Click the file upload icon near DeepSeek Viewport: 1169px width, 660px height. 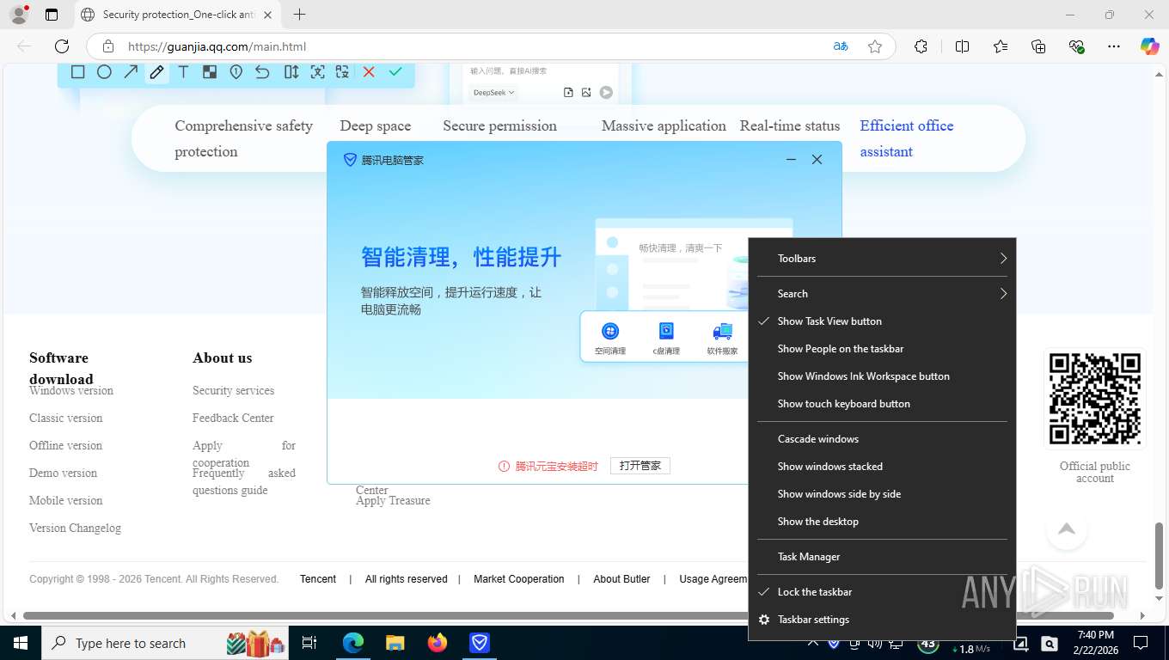568,92
